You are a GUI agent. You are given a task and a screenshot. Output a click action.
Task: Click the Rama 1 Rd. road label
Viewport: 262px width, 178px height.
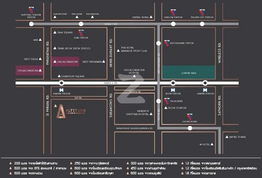[111, 24]
